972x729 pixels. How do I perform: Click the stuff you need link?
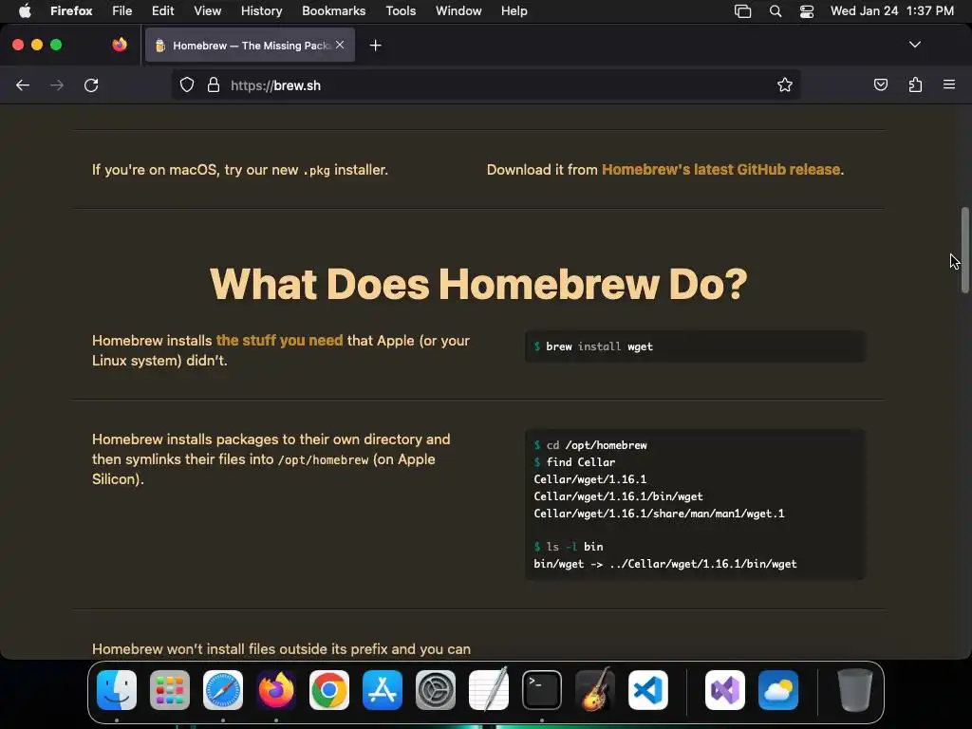tap(279, 341)
